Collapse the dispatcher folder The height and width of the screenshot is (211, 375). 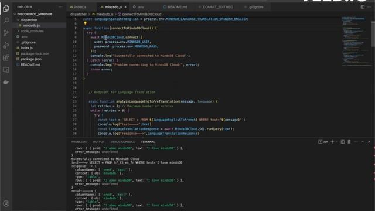29,20
